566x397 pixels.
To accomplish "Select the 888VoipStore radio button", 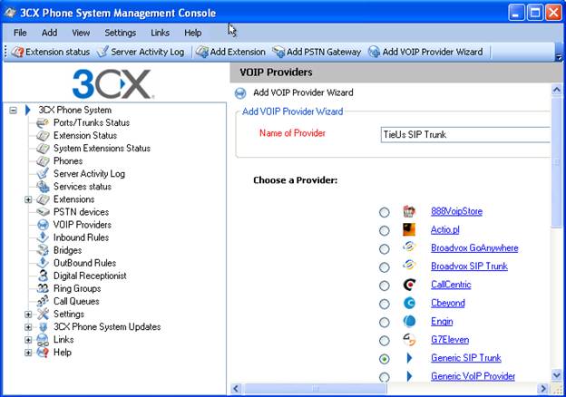I will point(384,212).
